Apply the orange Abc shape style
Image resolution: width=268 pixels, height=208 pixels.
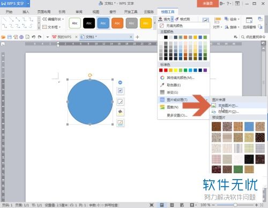pos(117,23)
